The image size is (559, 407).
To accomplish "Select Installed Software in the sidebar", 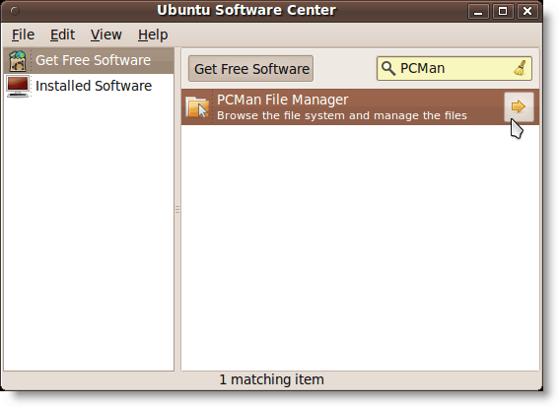I will [89, 86].
